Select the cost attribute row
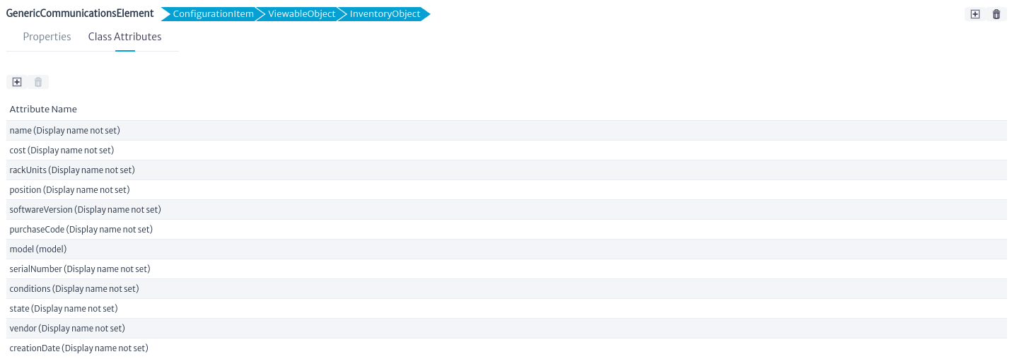 506,151
